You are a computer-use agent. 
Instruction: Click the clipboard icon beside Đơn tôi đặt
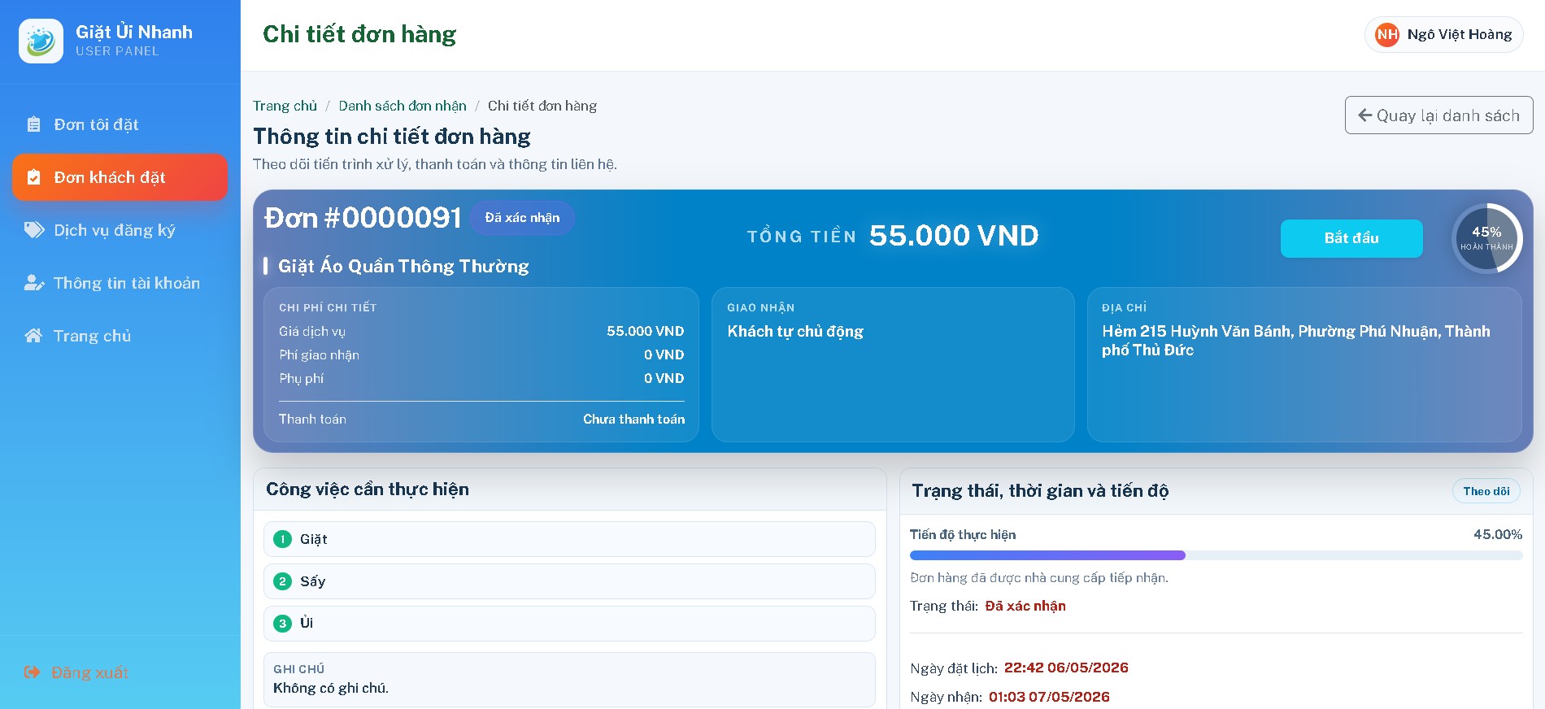(33, 124)
